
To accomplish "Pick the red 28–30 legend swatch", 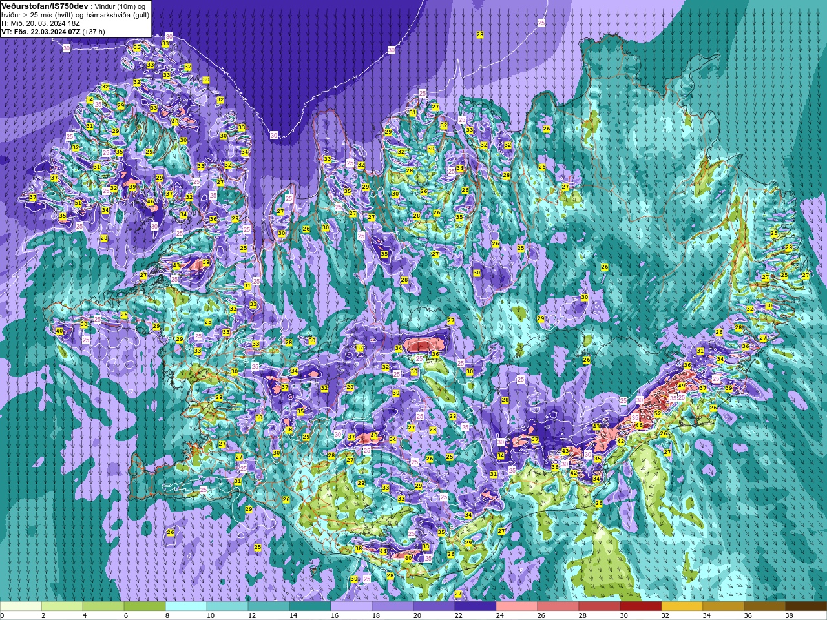I will [x=600, y=606].
